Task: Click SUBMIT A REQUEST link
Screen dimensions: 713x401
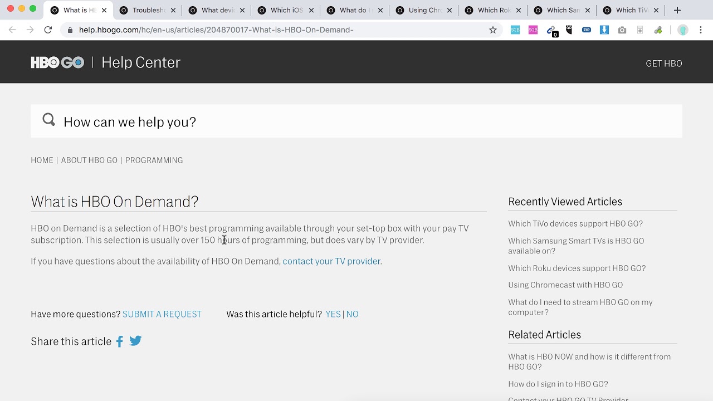Action: 162,314
